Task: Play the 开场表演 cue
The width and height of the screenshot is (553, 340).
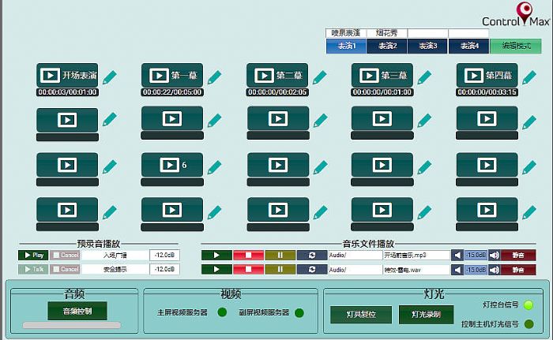Action: click(67, 75)
